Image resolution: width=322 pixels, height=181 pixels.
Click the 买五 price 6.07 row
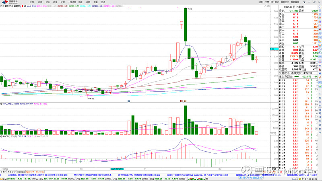pyautogui.click(x=298, y=43)
